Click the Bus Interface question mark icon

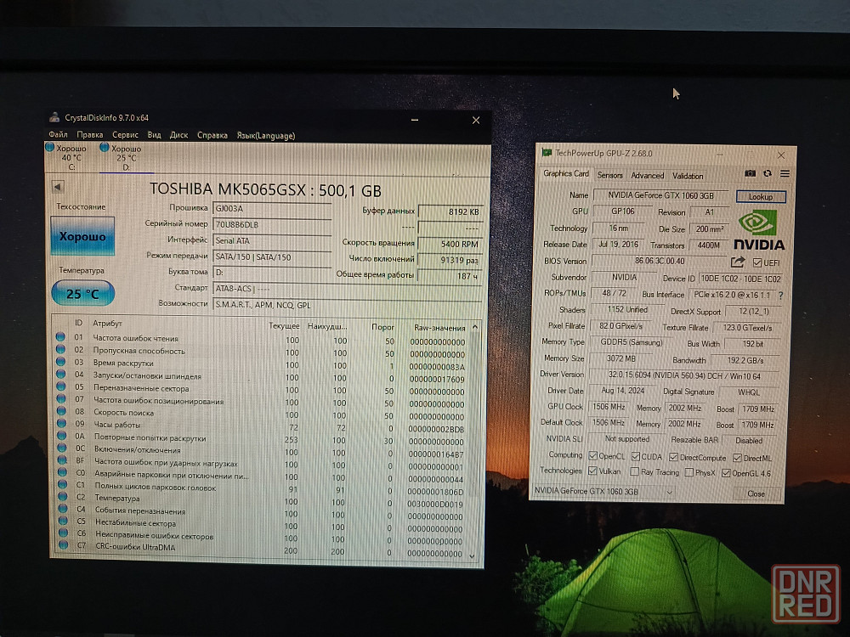pos(780,296)
